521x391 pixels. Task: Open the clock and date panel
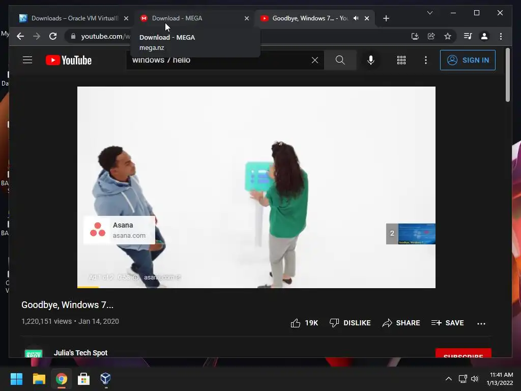coord(500,379)
